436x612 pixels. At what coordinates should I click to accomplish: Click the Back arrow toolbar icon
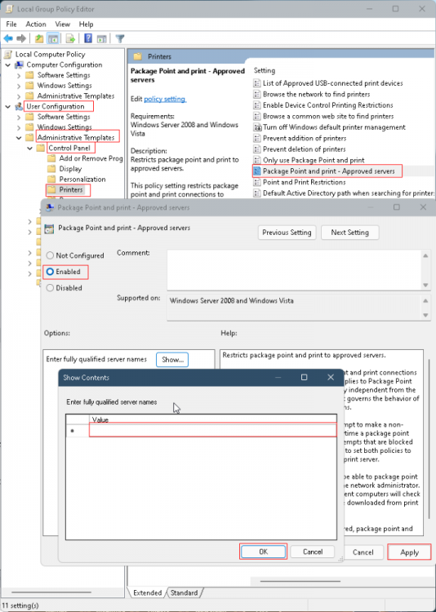(x=8, y=38)
